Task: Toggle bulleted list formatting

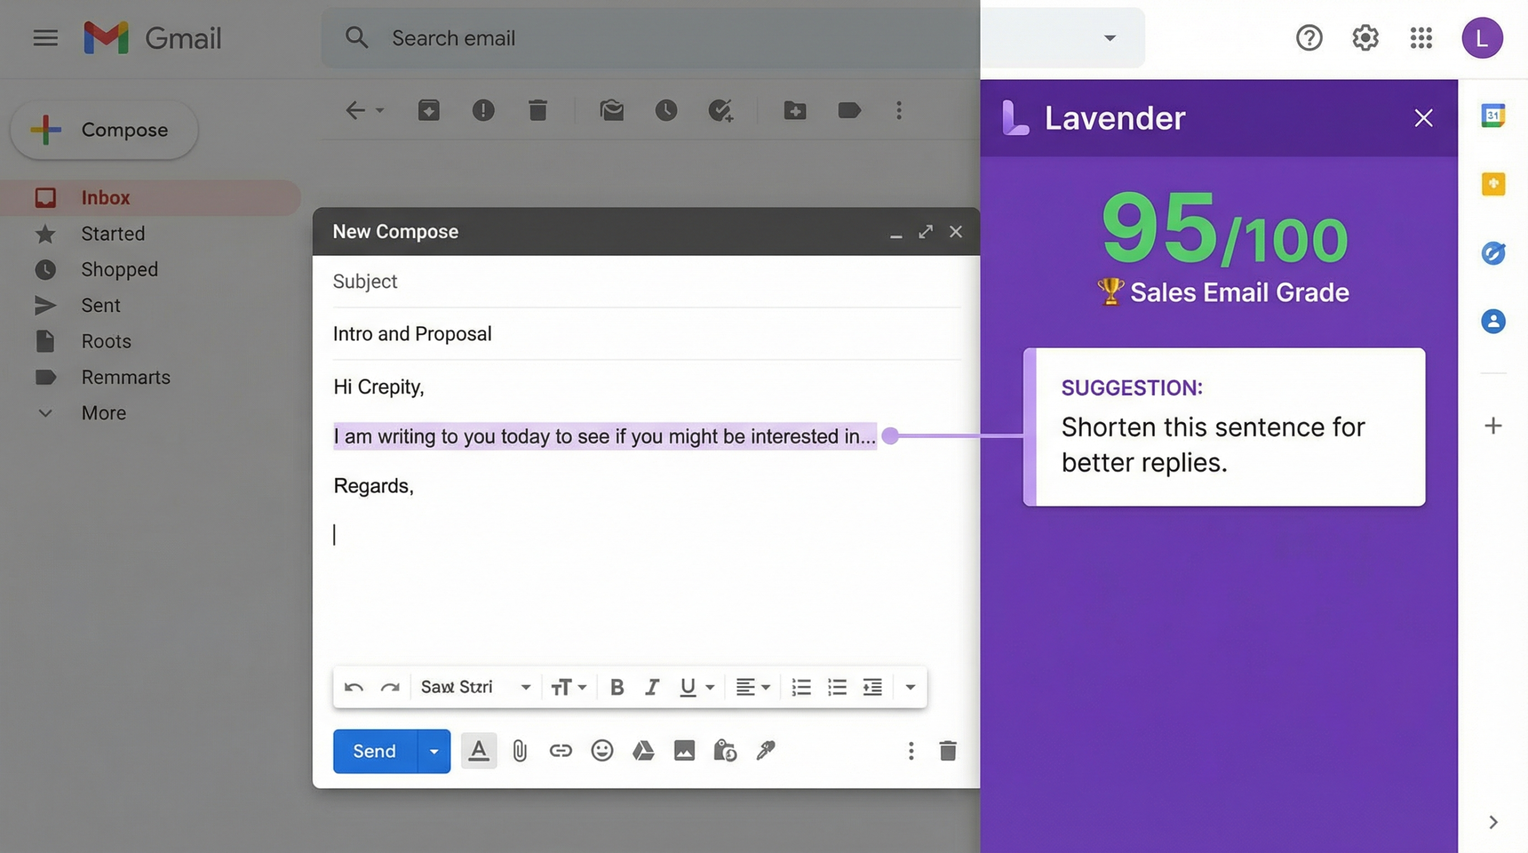Action: pyautogui.click(x=837, y=687)
